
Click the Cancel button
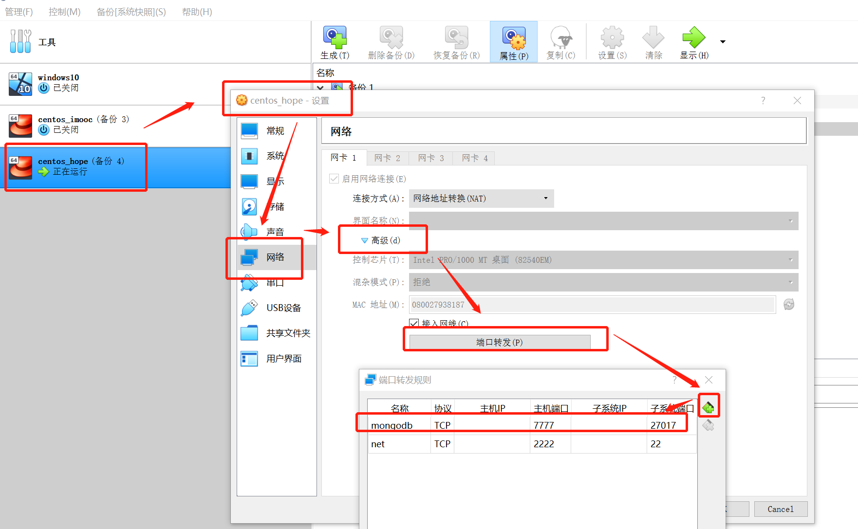(x=780, y=509)
